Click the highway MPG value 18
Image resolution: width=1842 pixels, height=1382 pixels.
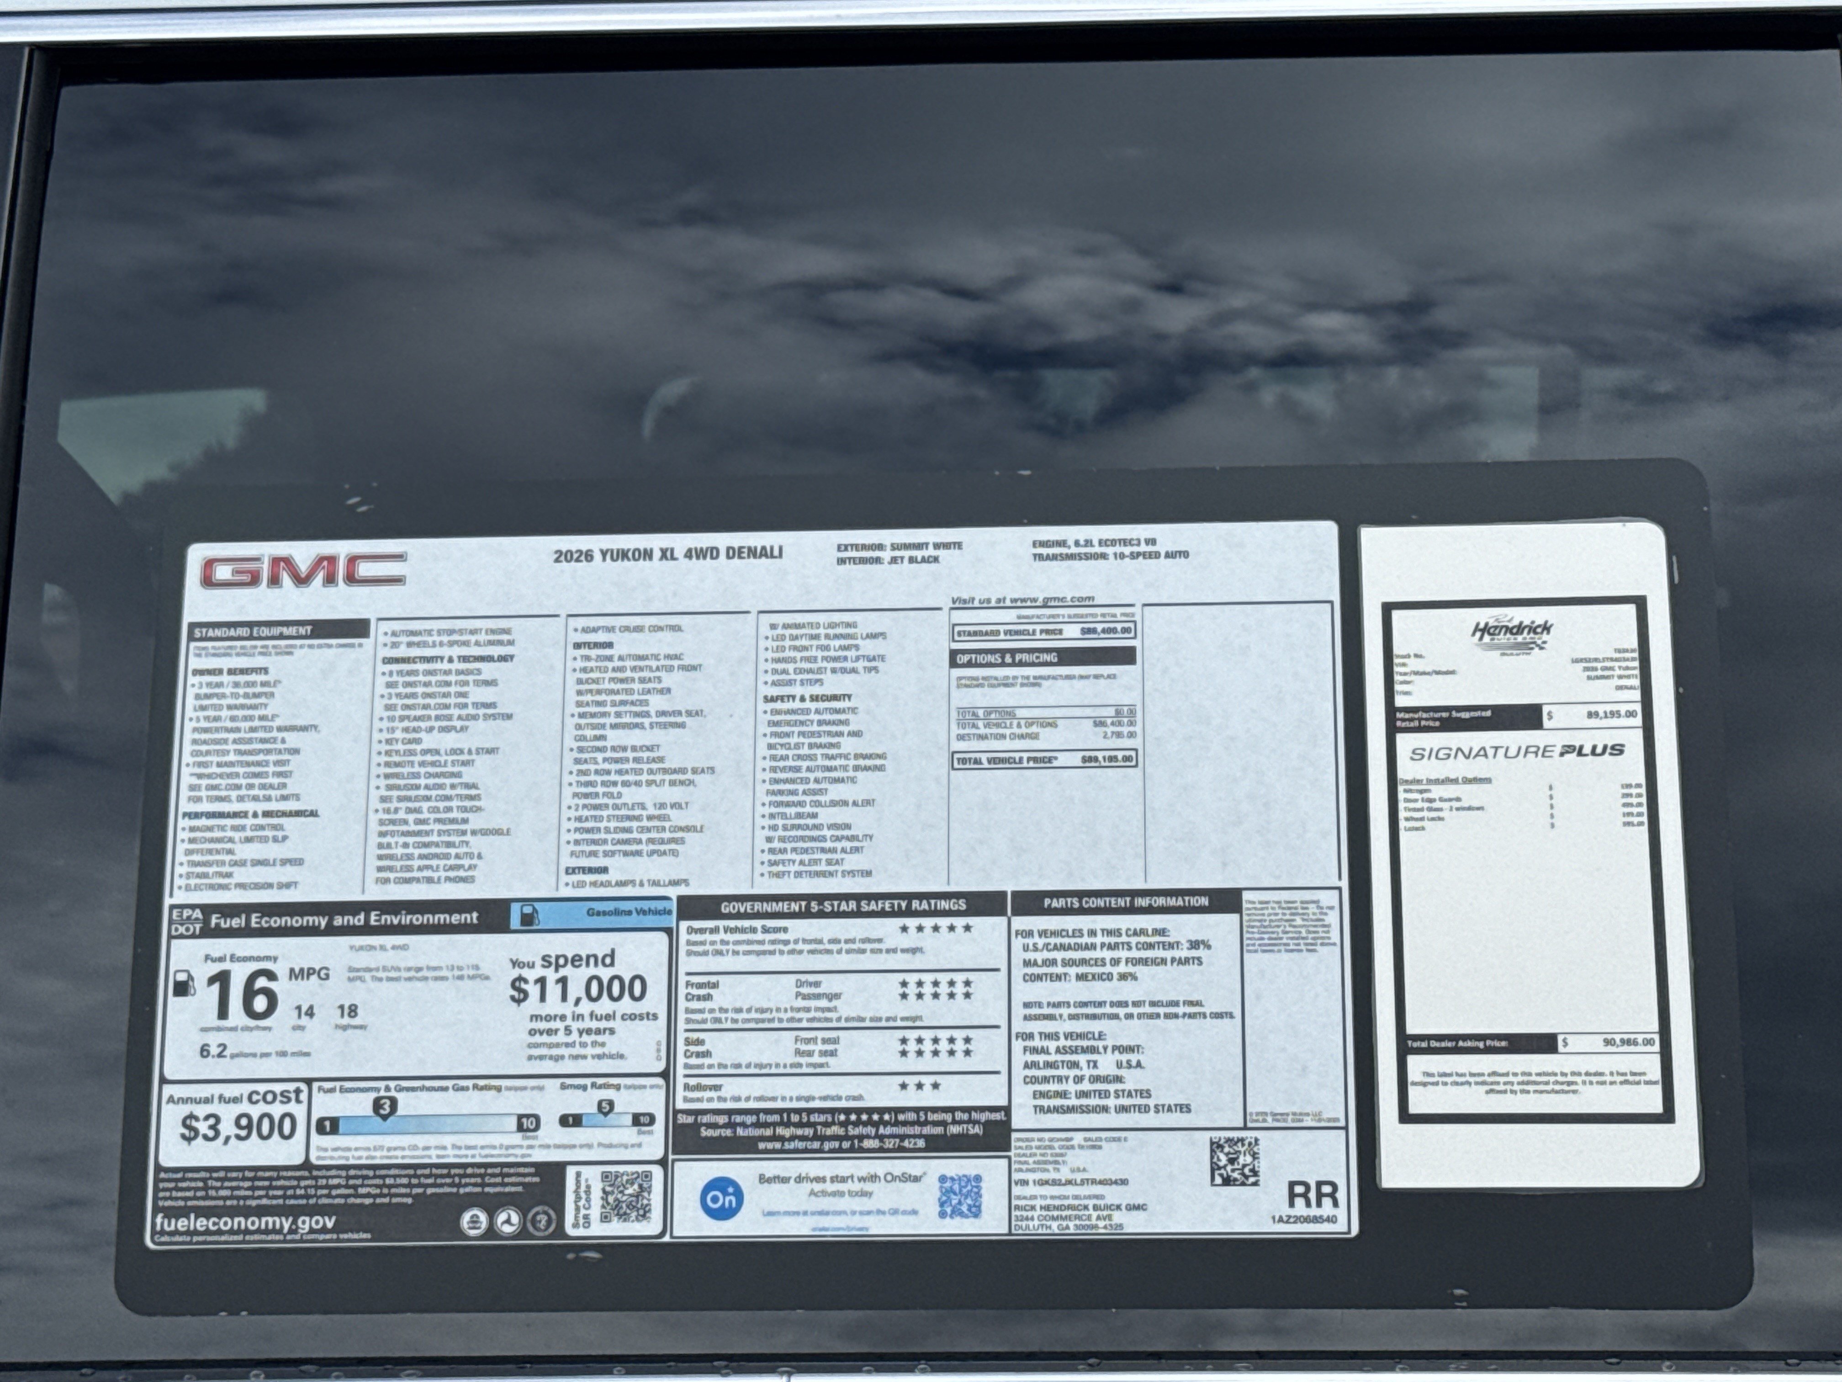[347, 1011]
